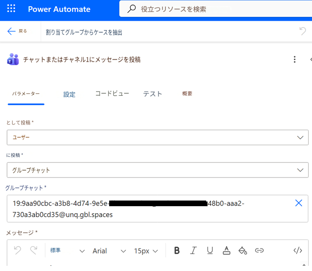Toggle bold formatting
312x271 pixels.
tap(177, 250)
